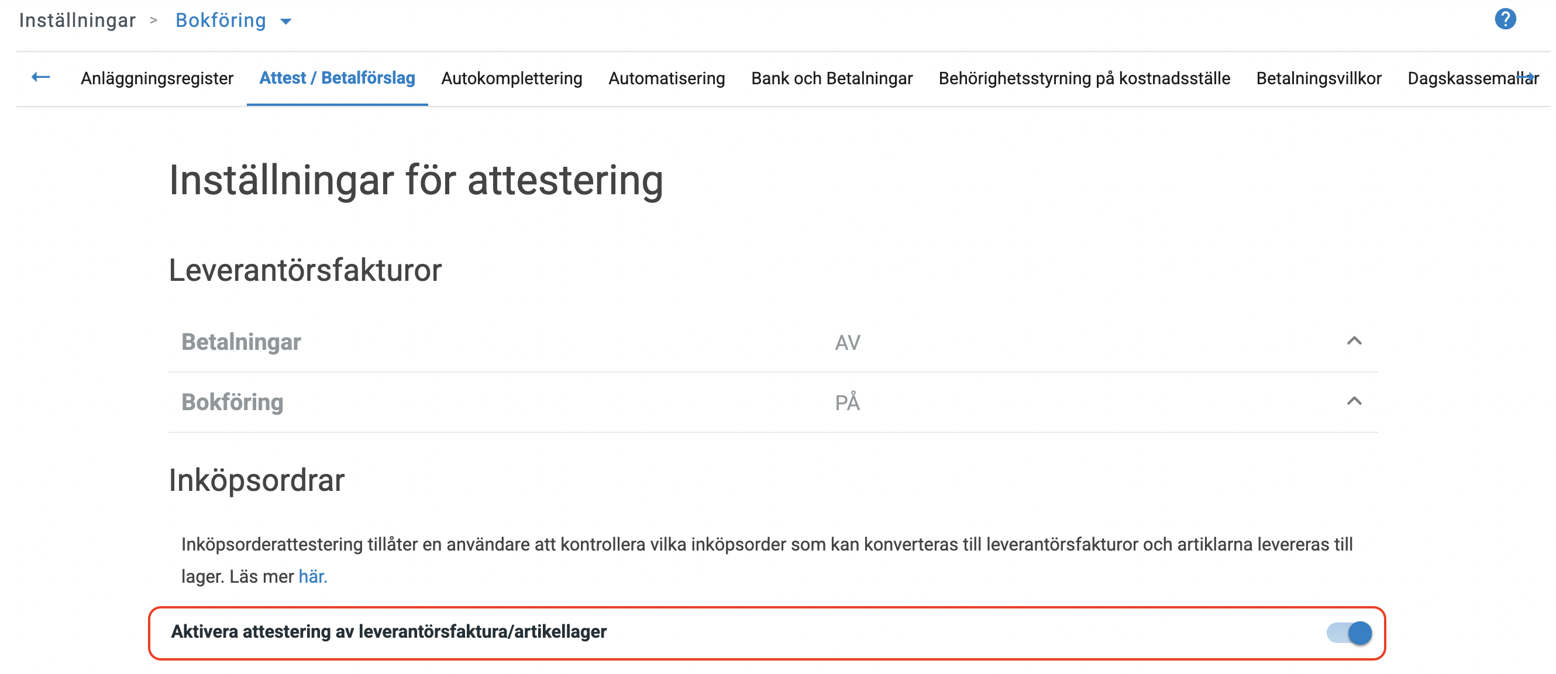This screenshot has width=1556, height=674.
Task: Switch to the Autokomplettering tab
Action: click(512, 78)
